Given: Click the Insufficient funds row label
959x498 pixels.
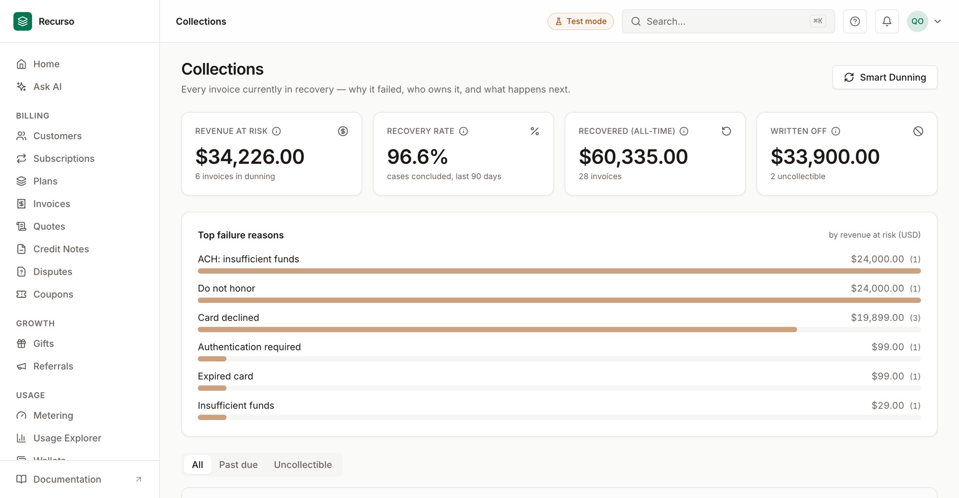Looking at the screenshot, I should [x=236, y=405].
